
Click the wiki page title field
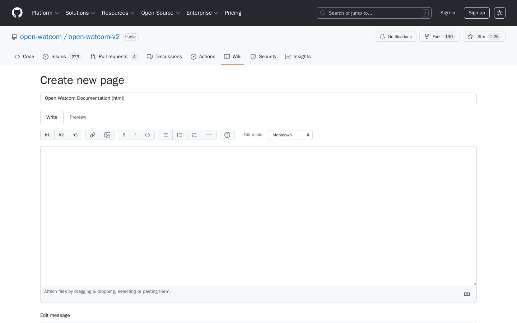[258, 98]
